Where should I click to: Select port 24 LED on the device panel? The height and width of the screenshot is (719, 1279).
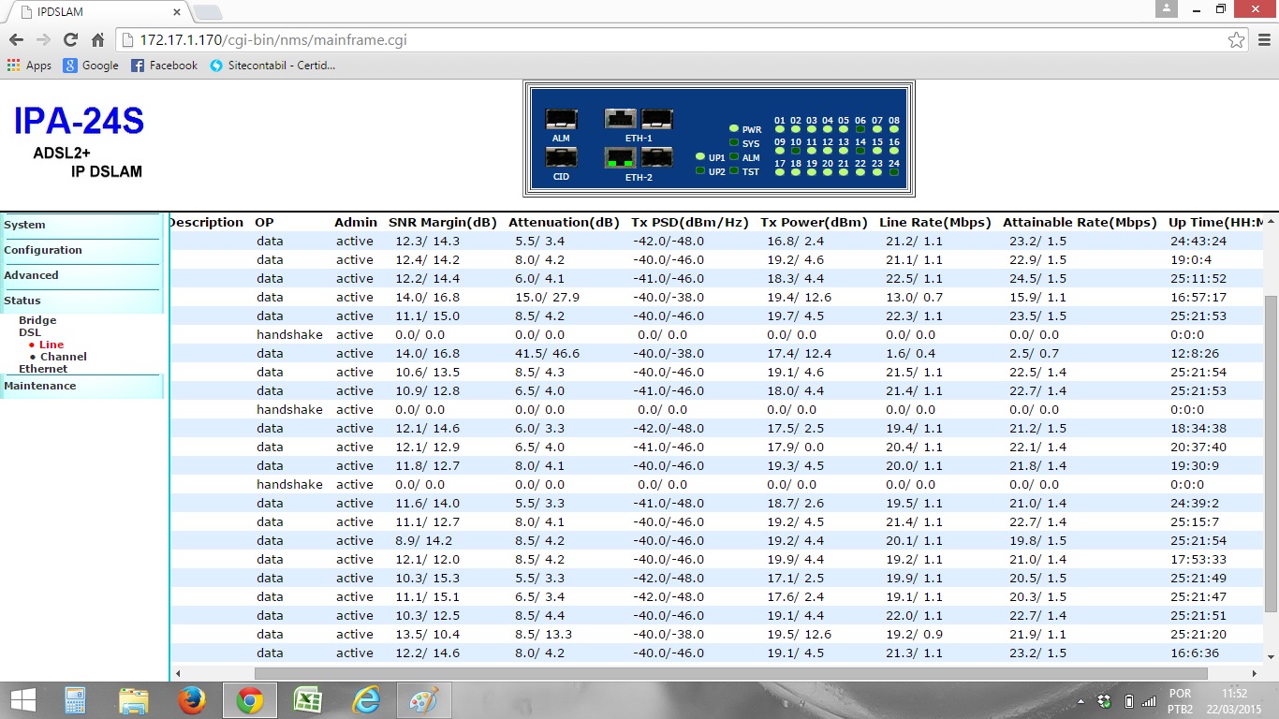tap(894, 172)
